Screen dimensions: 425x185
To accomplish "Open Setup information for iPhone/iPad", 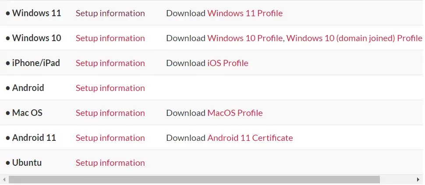I will (110, 63).
